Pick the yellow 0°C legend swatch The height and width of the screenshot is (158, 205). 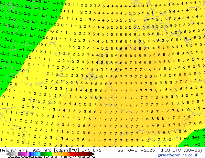[x=53, y=154]
